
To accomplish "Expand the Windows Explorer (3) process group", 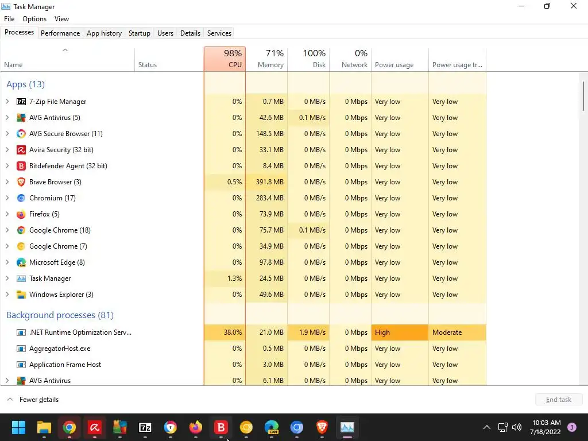I will pos(7,295).
